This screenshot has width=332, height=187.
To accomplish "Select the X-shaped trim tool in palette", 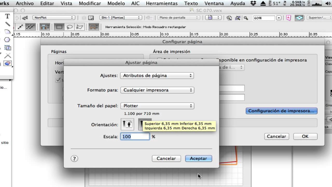I will [8, 56].
